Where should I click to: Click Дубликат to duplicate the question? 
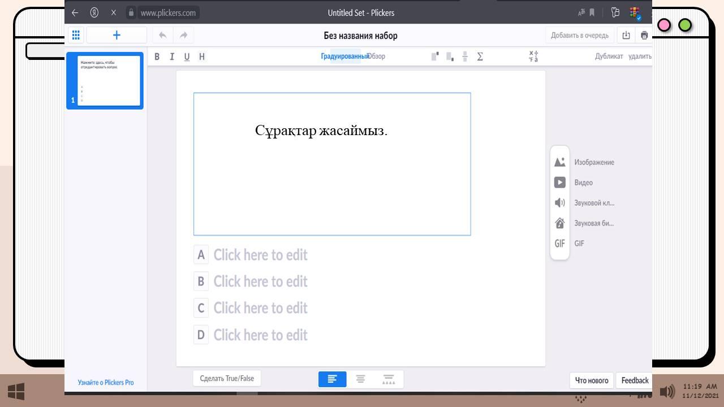coord(609,57)
